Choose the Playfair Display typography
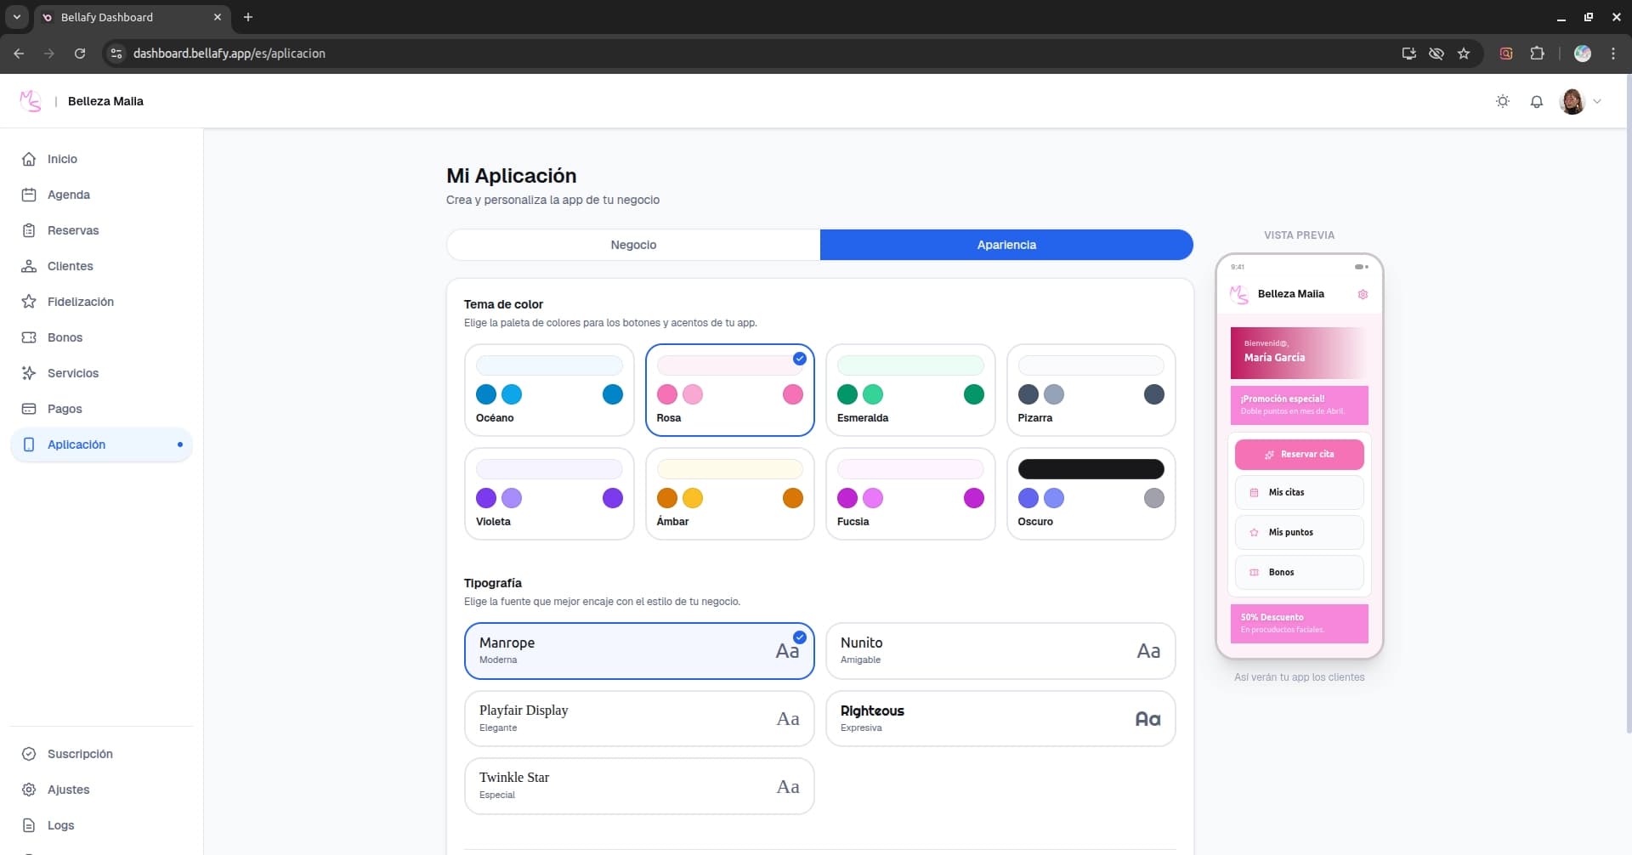The image size is (1632, 855). tap(638, 718)
